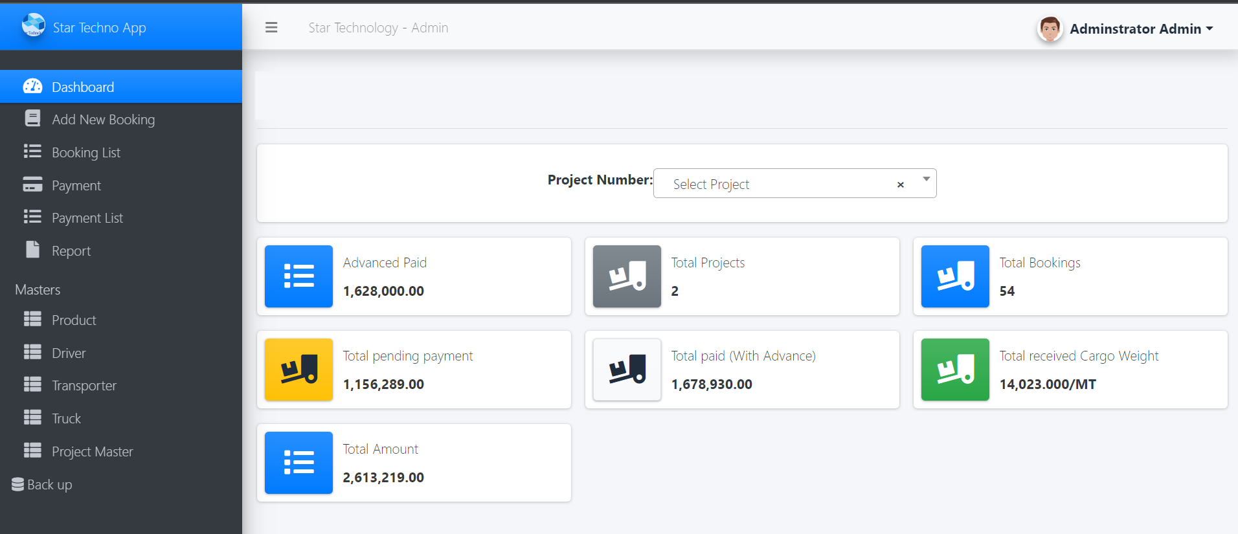Click the Transporter table icon
Viewport: 1238px width, 534px height.
(32, 384)
